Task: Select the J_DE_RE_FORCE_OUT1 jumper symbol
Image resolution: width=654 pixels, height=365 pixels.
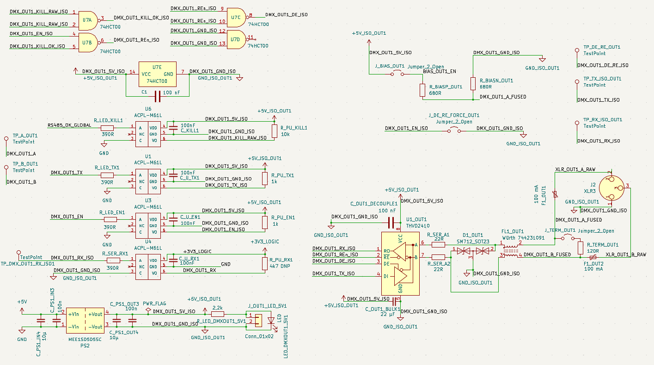Action: click(453, 131)
